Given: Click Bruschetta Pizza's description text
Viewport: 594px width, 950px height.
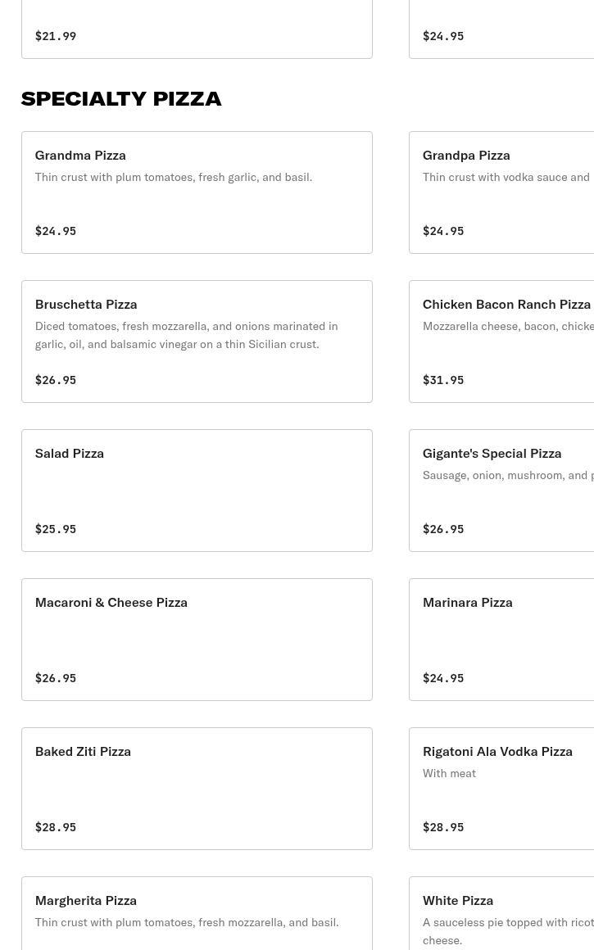Looking at the screenshot, I should pos(186,335).
